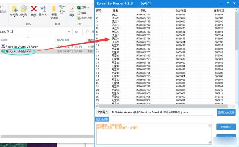Click the 手机 column header

(x=143, y=10)
